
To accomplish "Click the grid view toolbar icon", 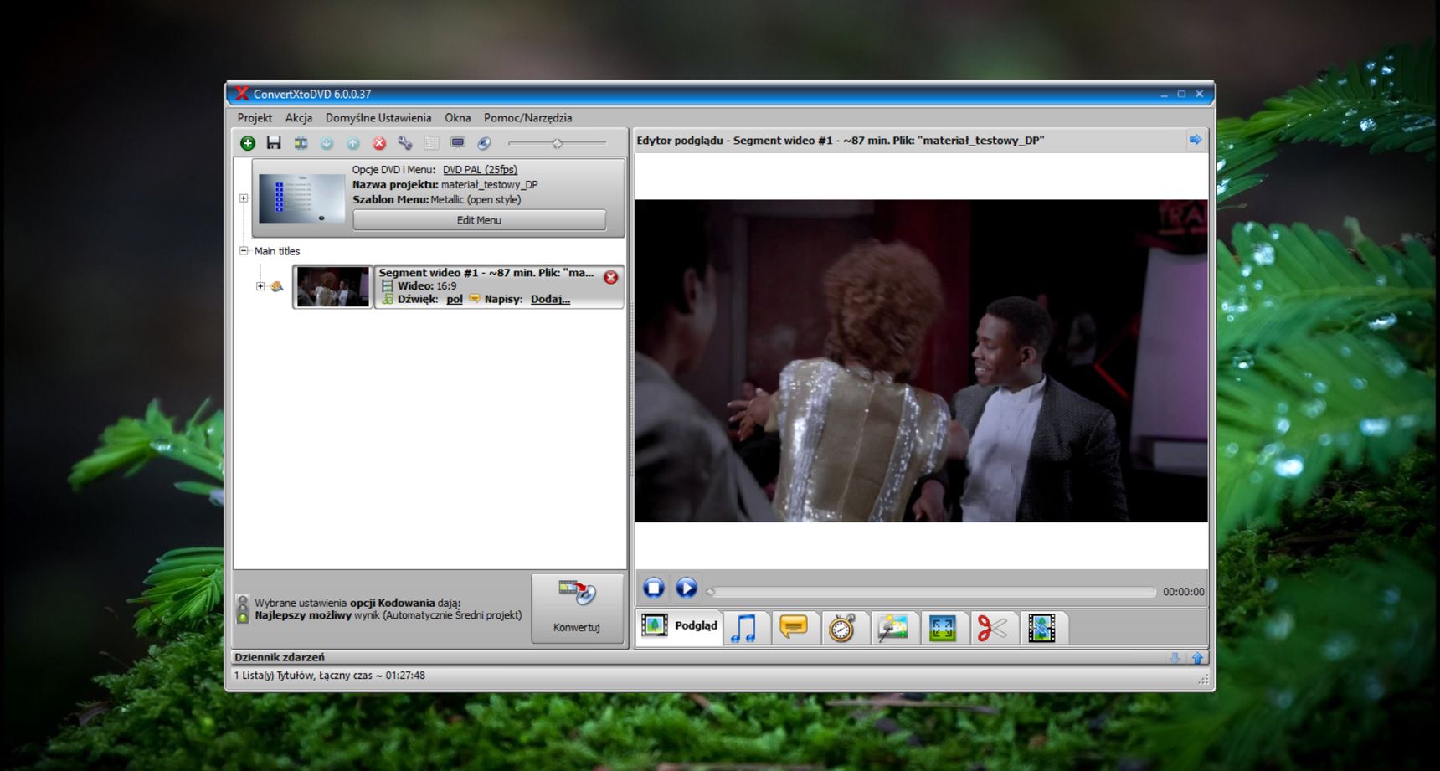I will (432, 143).
